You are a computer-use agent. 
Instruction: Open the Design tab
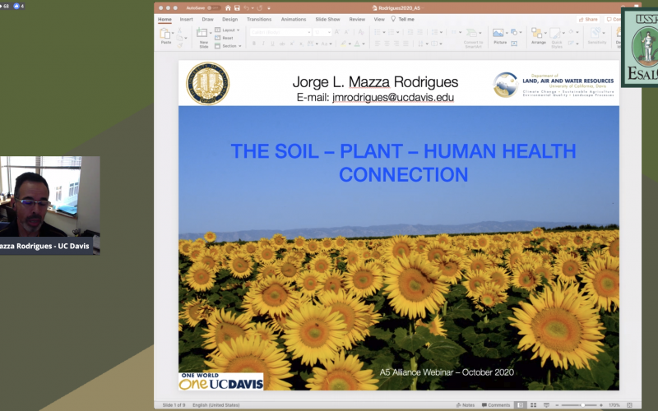click(x=230, y=19)
